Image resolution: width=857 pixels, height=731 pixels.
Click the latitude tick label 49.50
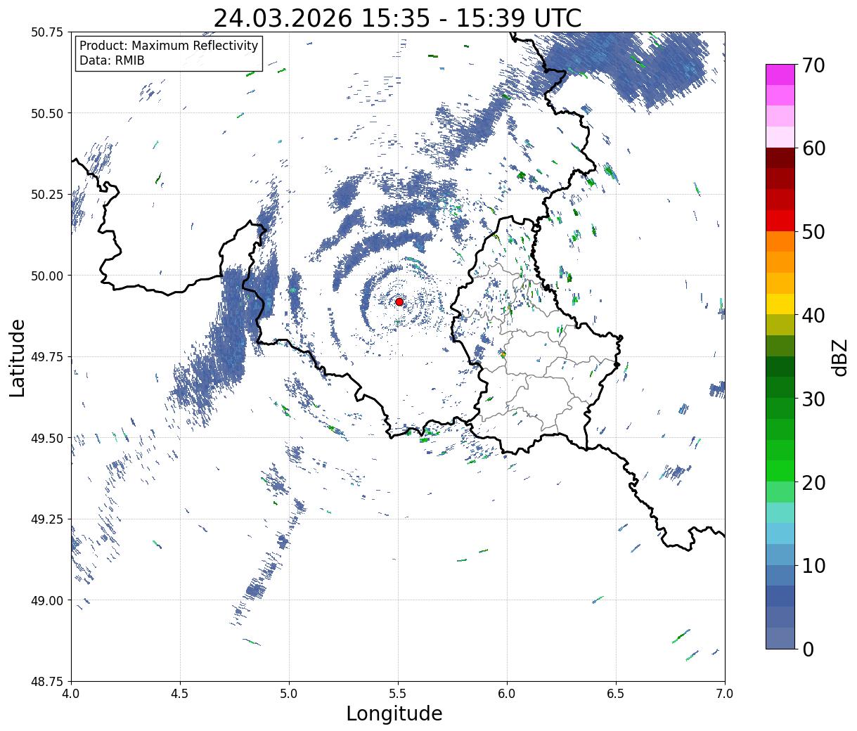[x=47, y=438]
